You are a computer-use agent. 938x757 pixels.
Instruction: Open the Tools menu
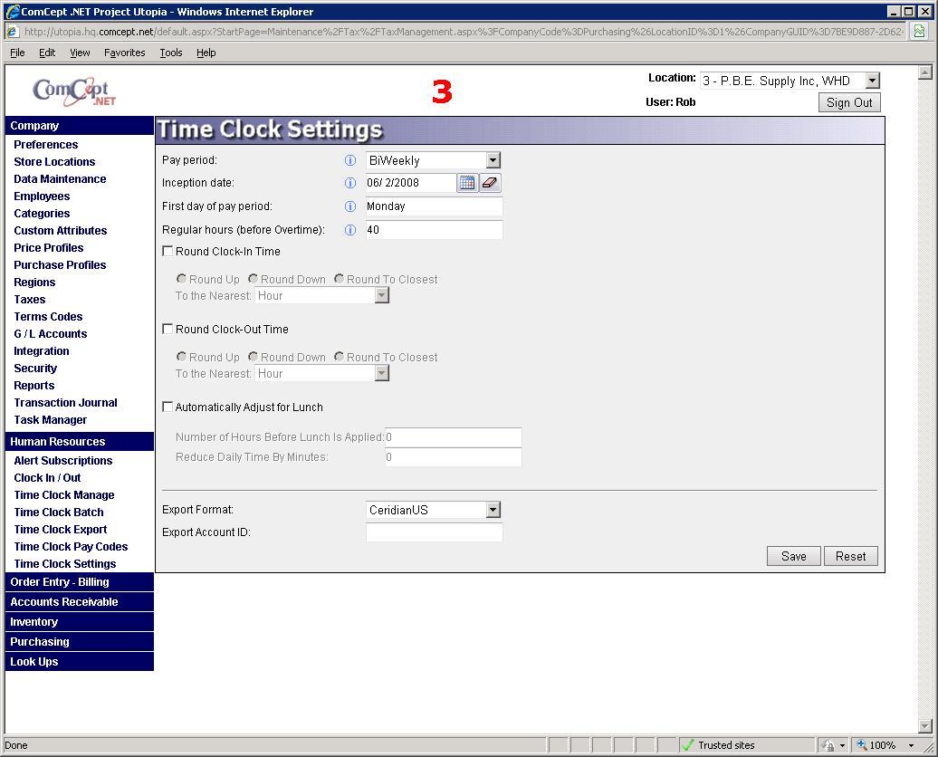click(171, 53)
